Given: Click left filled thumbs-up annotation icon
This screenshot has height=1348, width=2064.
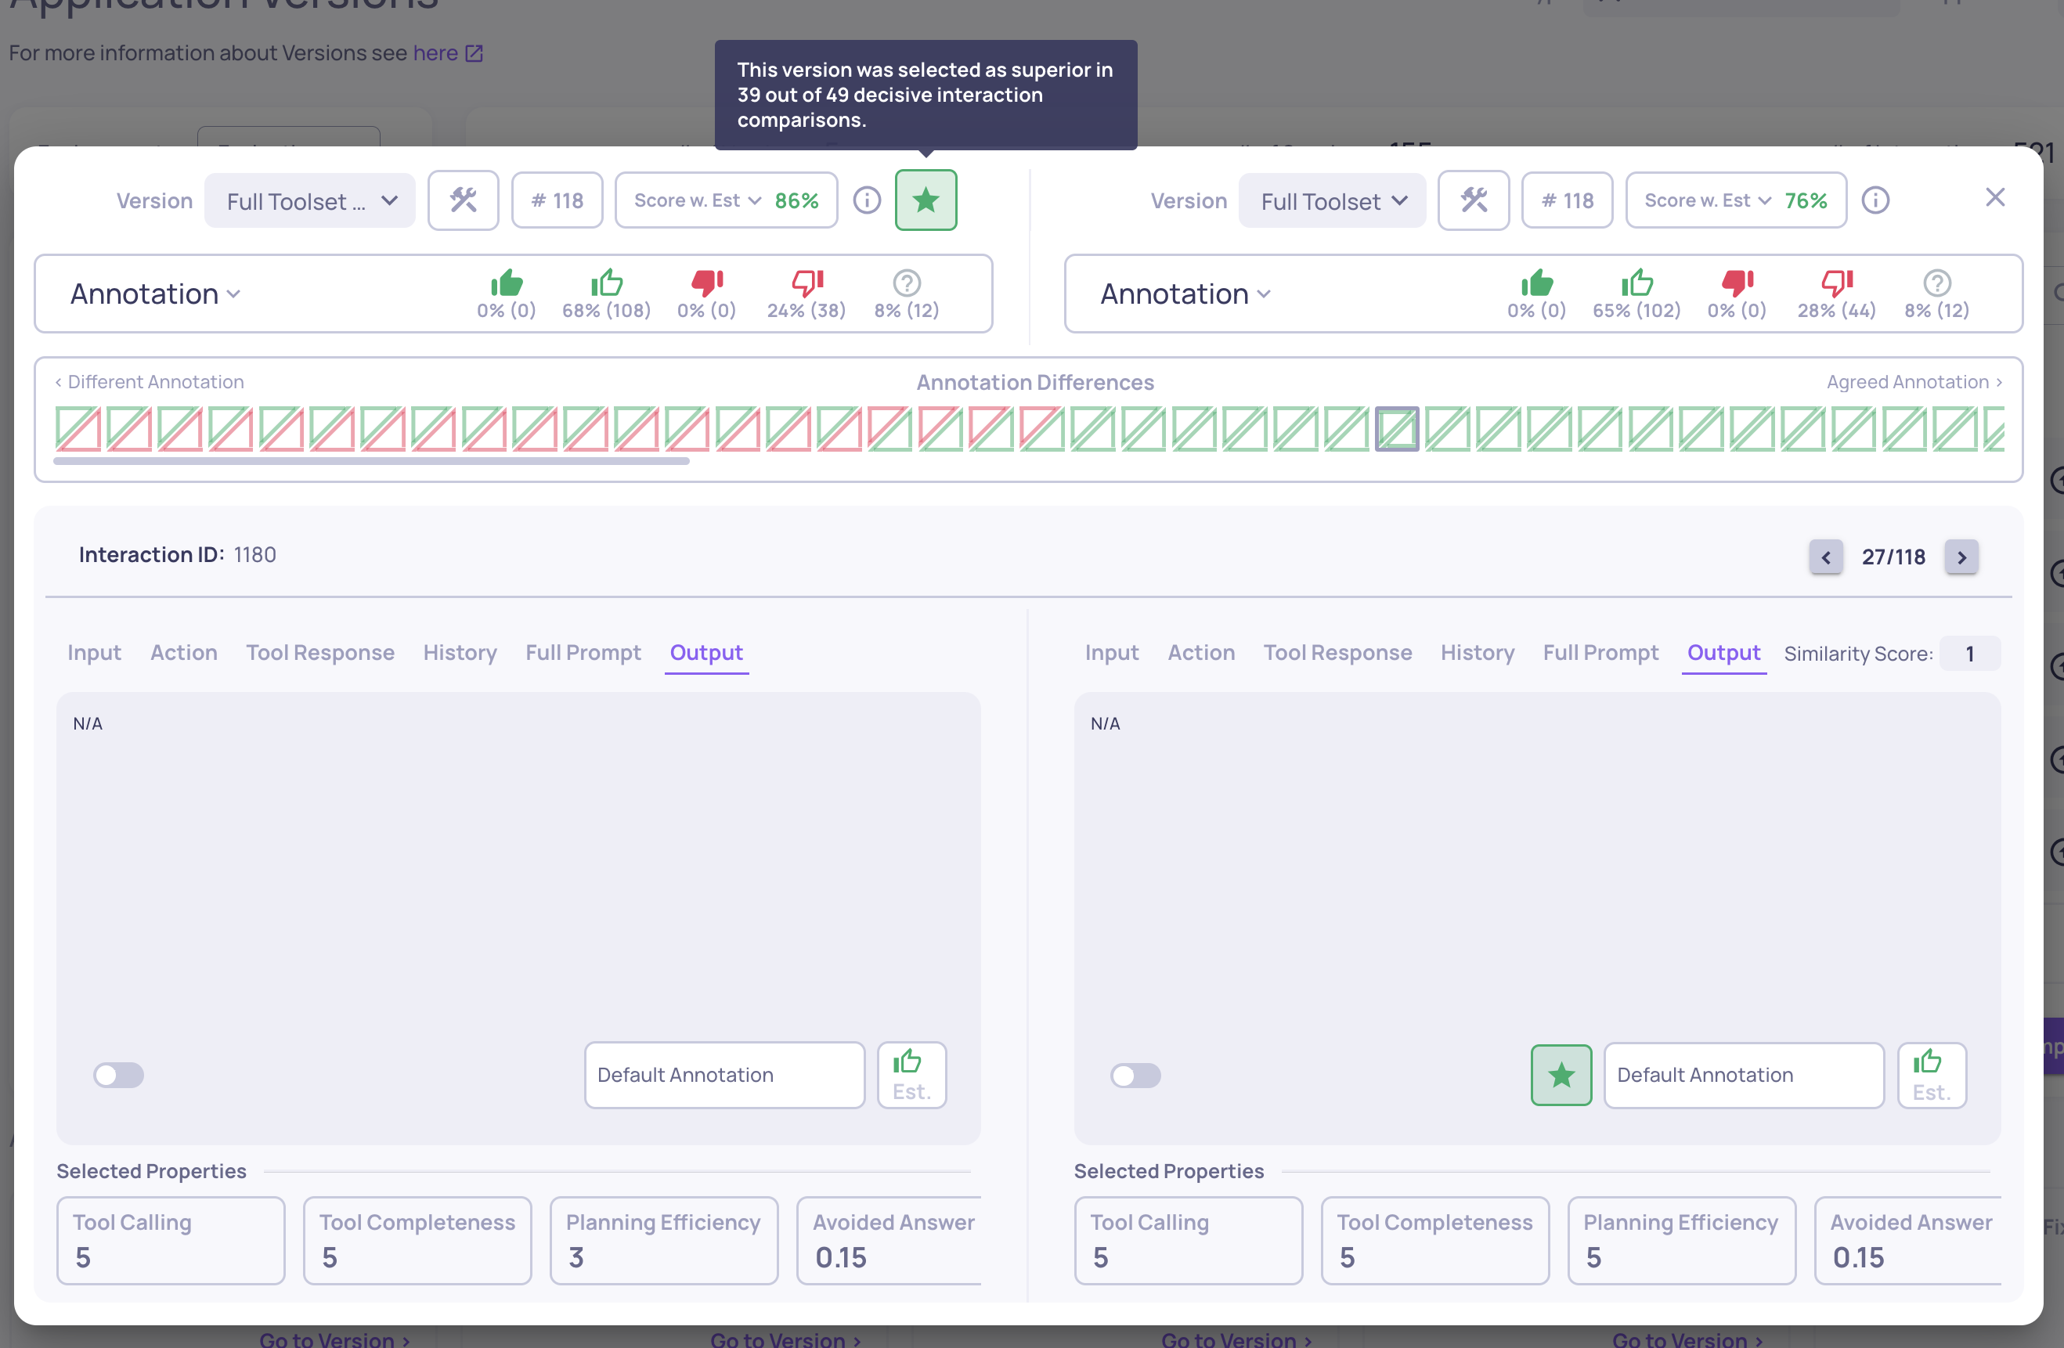Looking at the screenshot, I should 507,283.
